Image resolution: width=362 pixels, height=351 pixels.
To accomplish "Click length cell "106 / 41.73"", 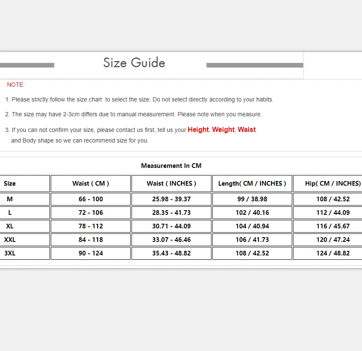I will pos(252,240).
